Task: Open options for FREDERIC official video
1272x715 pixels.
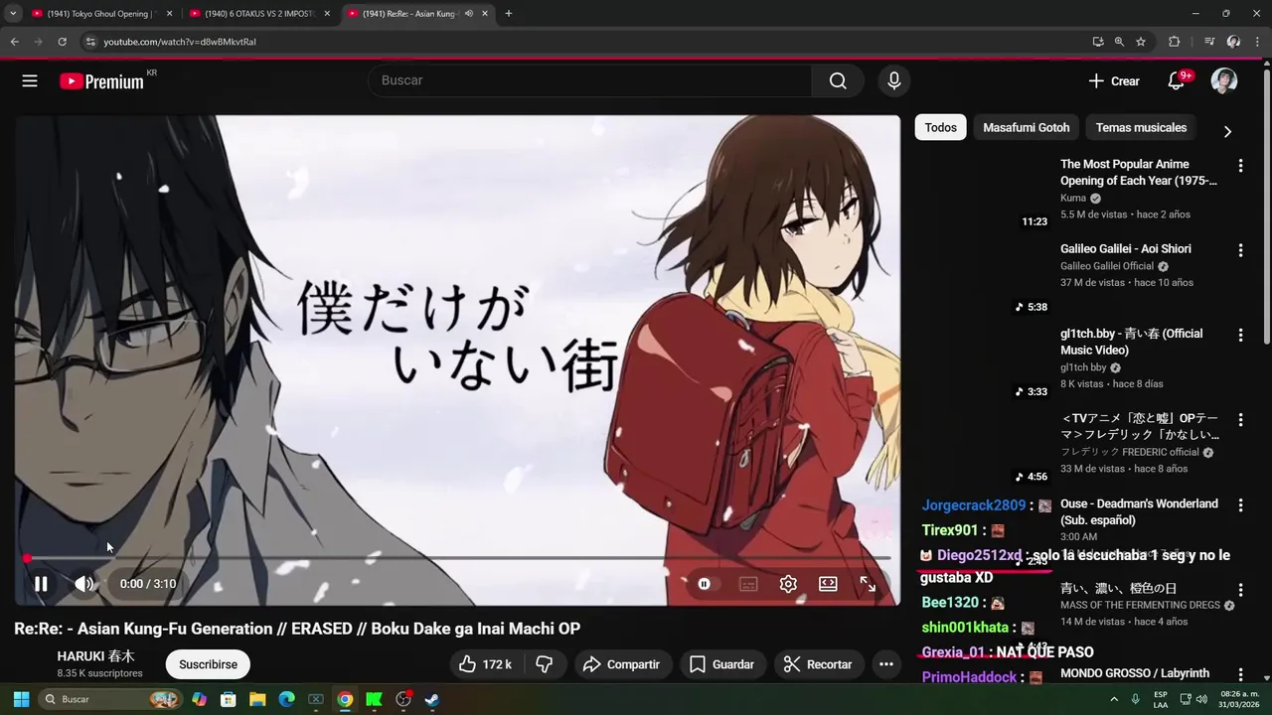Action: coord(1240,420)
